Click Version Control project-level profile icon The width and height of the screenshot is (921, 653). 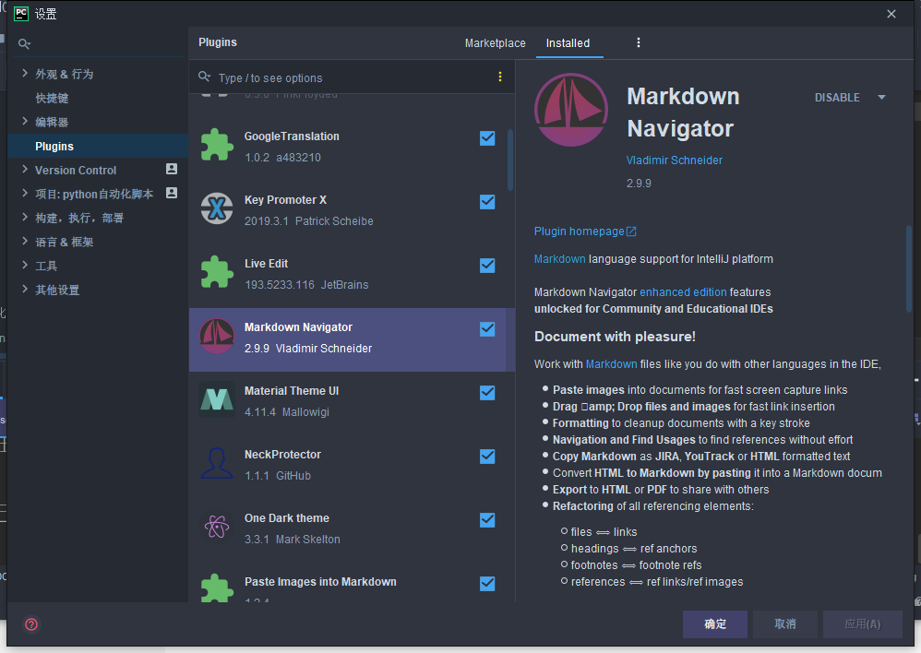click(172, 169)
